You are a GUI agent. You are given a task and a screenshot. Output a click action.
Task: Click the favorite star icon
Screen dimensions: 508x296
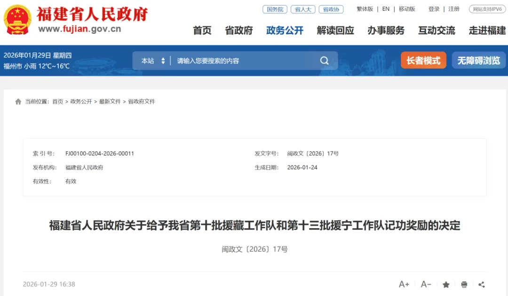[445, 284]
